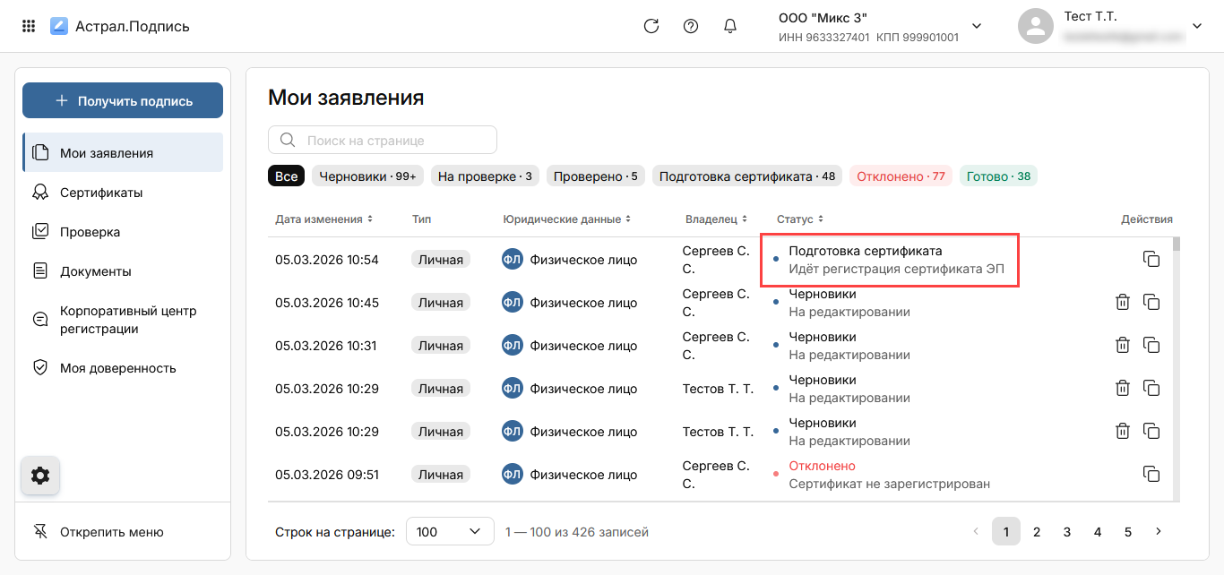The height and width of the screenshot is (575, 1224).
Task: Open the apps grid launcher icon
Action: (x=29, y=26)
